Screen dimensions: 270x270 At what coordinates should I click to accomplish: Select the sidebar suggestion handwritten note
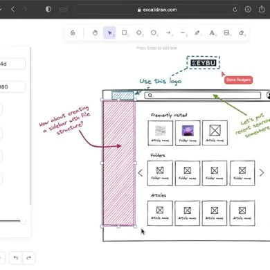[65, 120]
